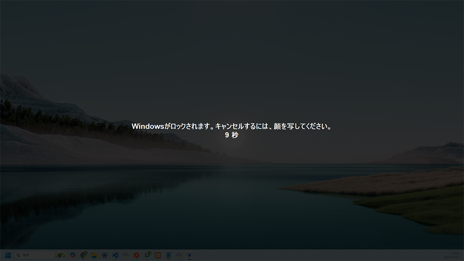464x261 pixels.
Task: Open File Explorer folder icon
Action: click(x=94, y=255)
